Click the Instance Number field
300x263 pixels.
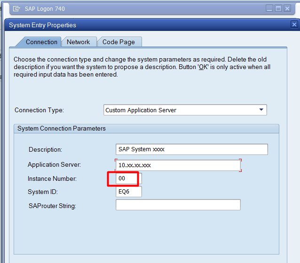[129, 178]
